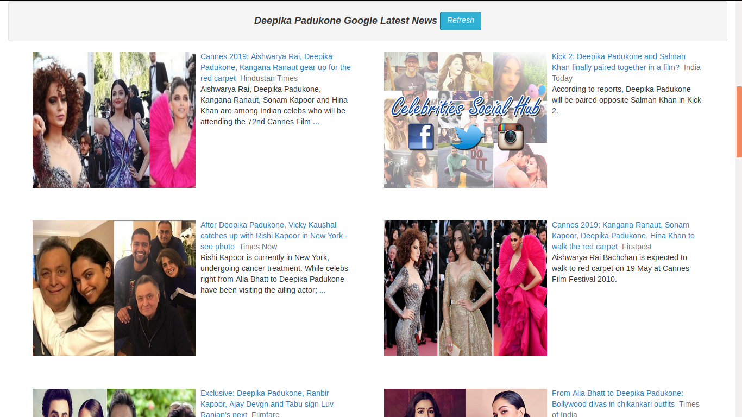Click the thumbnail beside the Luv Ranjan story

[114, 403]
